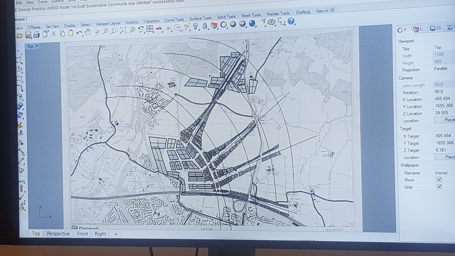Switch to the New in V5 tab
Image resolution: width=455 pixels, height=256 pixels.
point(325,11)
